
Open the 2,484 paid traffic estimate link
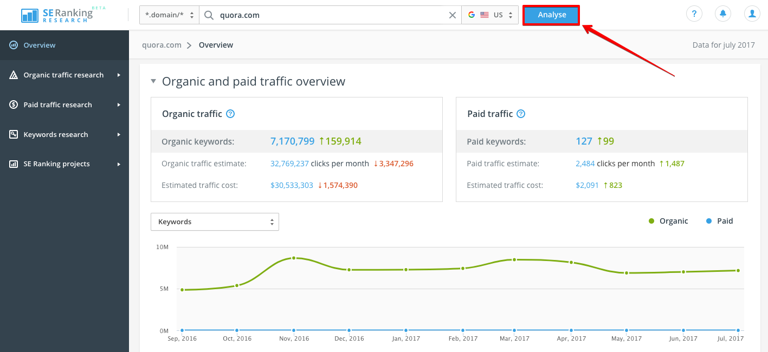click(x=585, y=164)
